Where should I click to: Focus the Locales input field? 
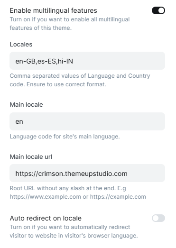point(87,61)
